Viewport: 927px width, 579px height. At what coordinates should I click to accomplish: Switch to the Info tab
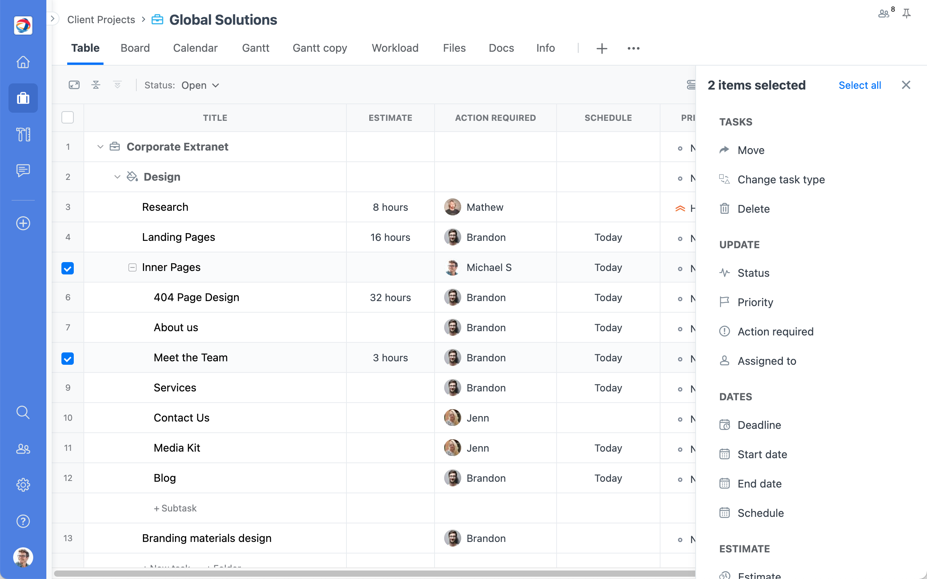pos(545,48)
